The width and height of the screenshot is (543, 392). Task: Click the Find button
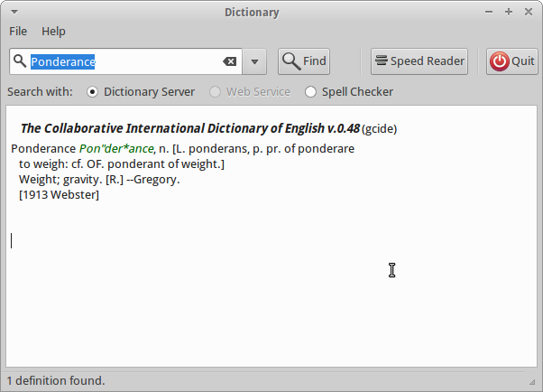click(x=304, y=61)
